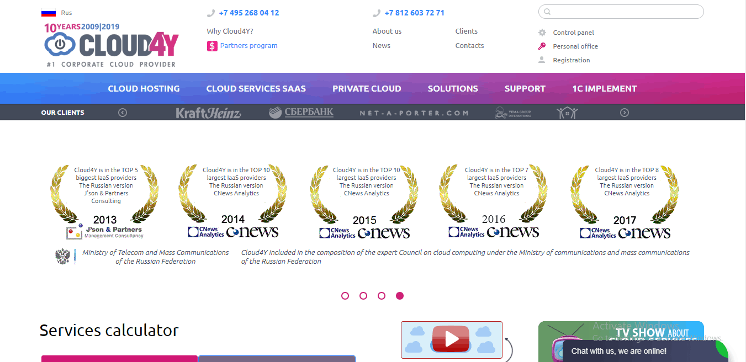Click the 2013 J'son & Partners award laurel
Image resolution: width=746 pixels, height=362 pixels.
click(105, 201)
